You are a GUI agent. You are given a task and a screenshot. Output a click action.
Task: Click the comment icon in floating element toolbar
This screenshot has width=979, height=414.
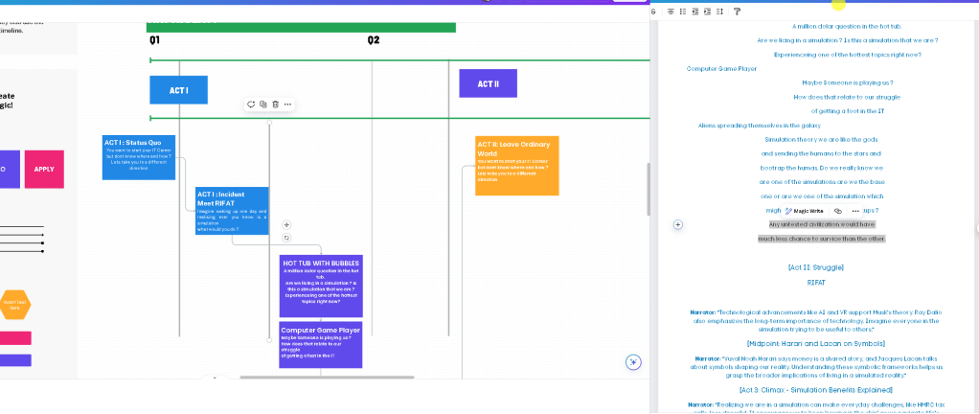[251, 104]
